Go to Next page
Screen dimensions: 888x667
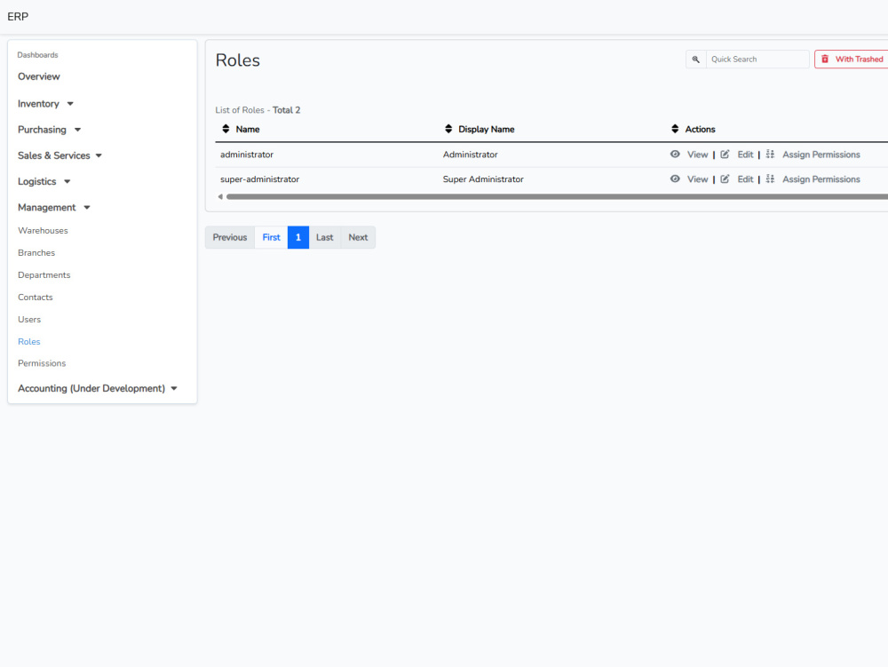click(x=358, y=237)
